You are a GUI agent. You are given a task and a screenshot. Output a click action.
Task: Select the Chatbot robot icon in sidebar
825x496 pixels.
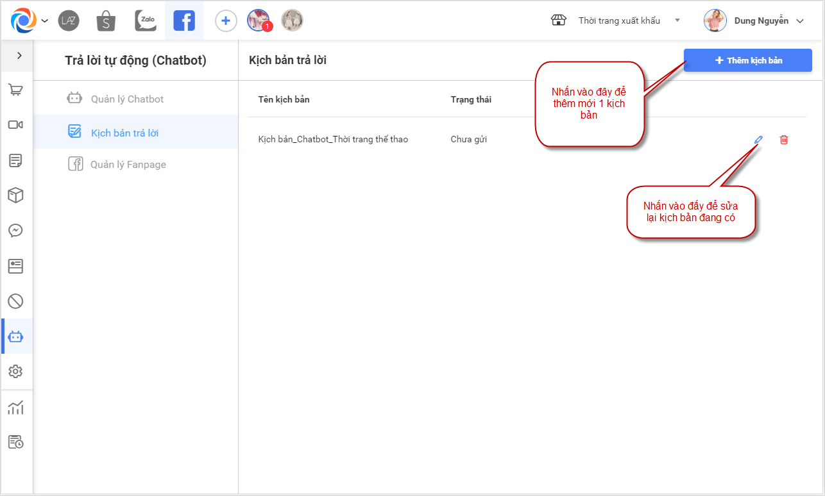(x=15, y=336)
